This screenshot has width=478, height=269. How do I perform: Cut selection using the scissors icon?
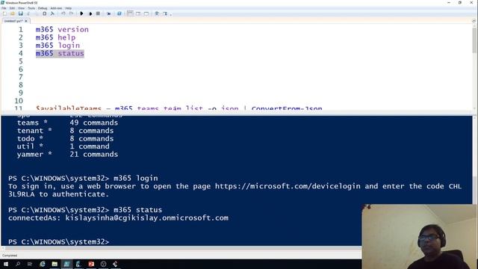tap(28, 13)
